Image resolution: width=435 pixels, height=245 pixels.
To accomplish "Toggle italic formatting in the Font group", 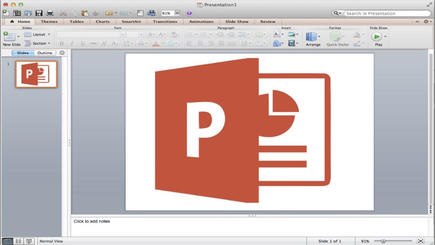I will (x=72, y=43).
